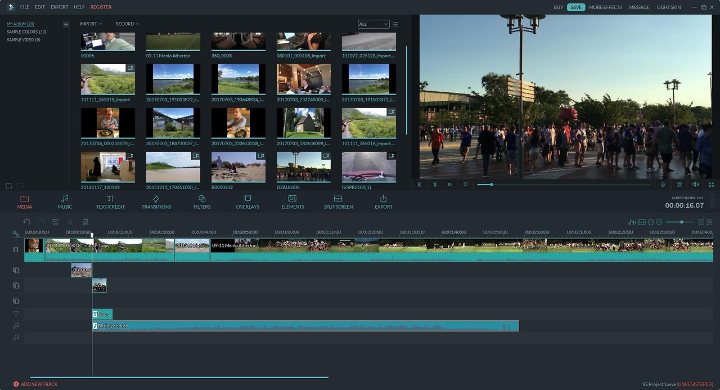The image size is (720, 390).
Task: Open More Effects
Action: pyautogui.click(x=605, y=7)
